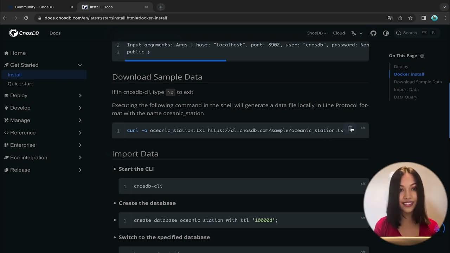Click the code block horizontal scrollbar
450x253 pixels.
(175, 60)
